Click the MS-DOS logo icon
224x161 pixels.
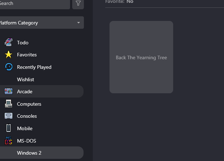(9, 140)
